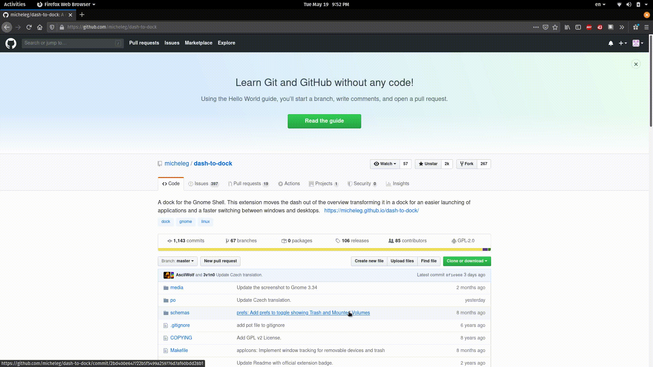
Task: Navigate back in Firefox
Action: [7, 27]
